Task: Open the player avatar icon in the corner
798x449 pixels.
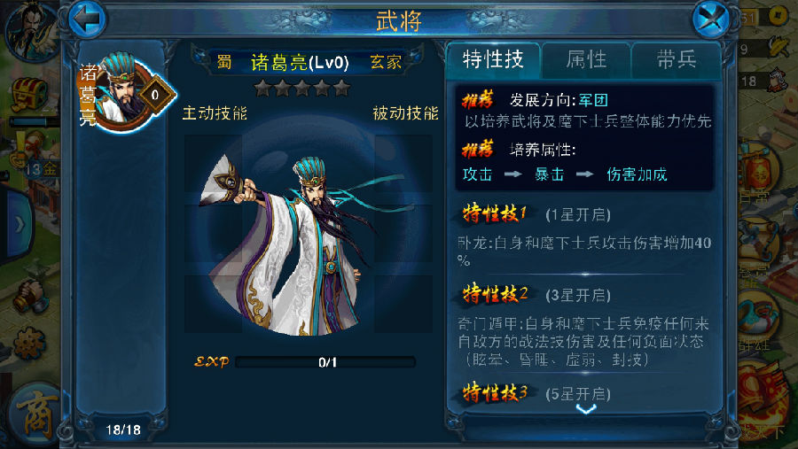Action: click(29, 32)
